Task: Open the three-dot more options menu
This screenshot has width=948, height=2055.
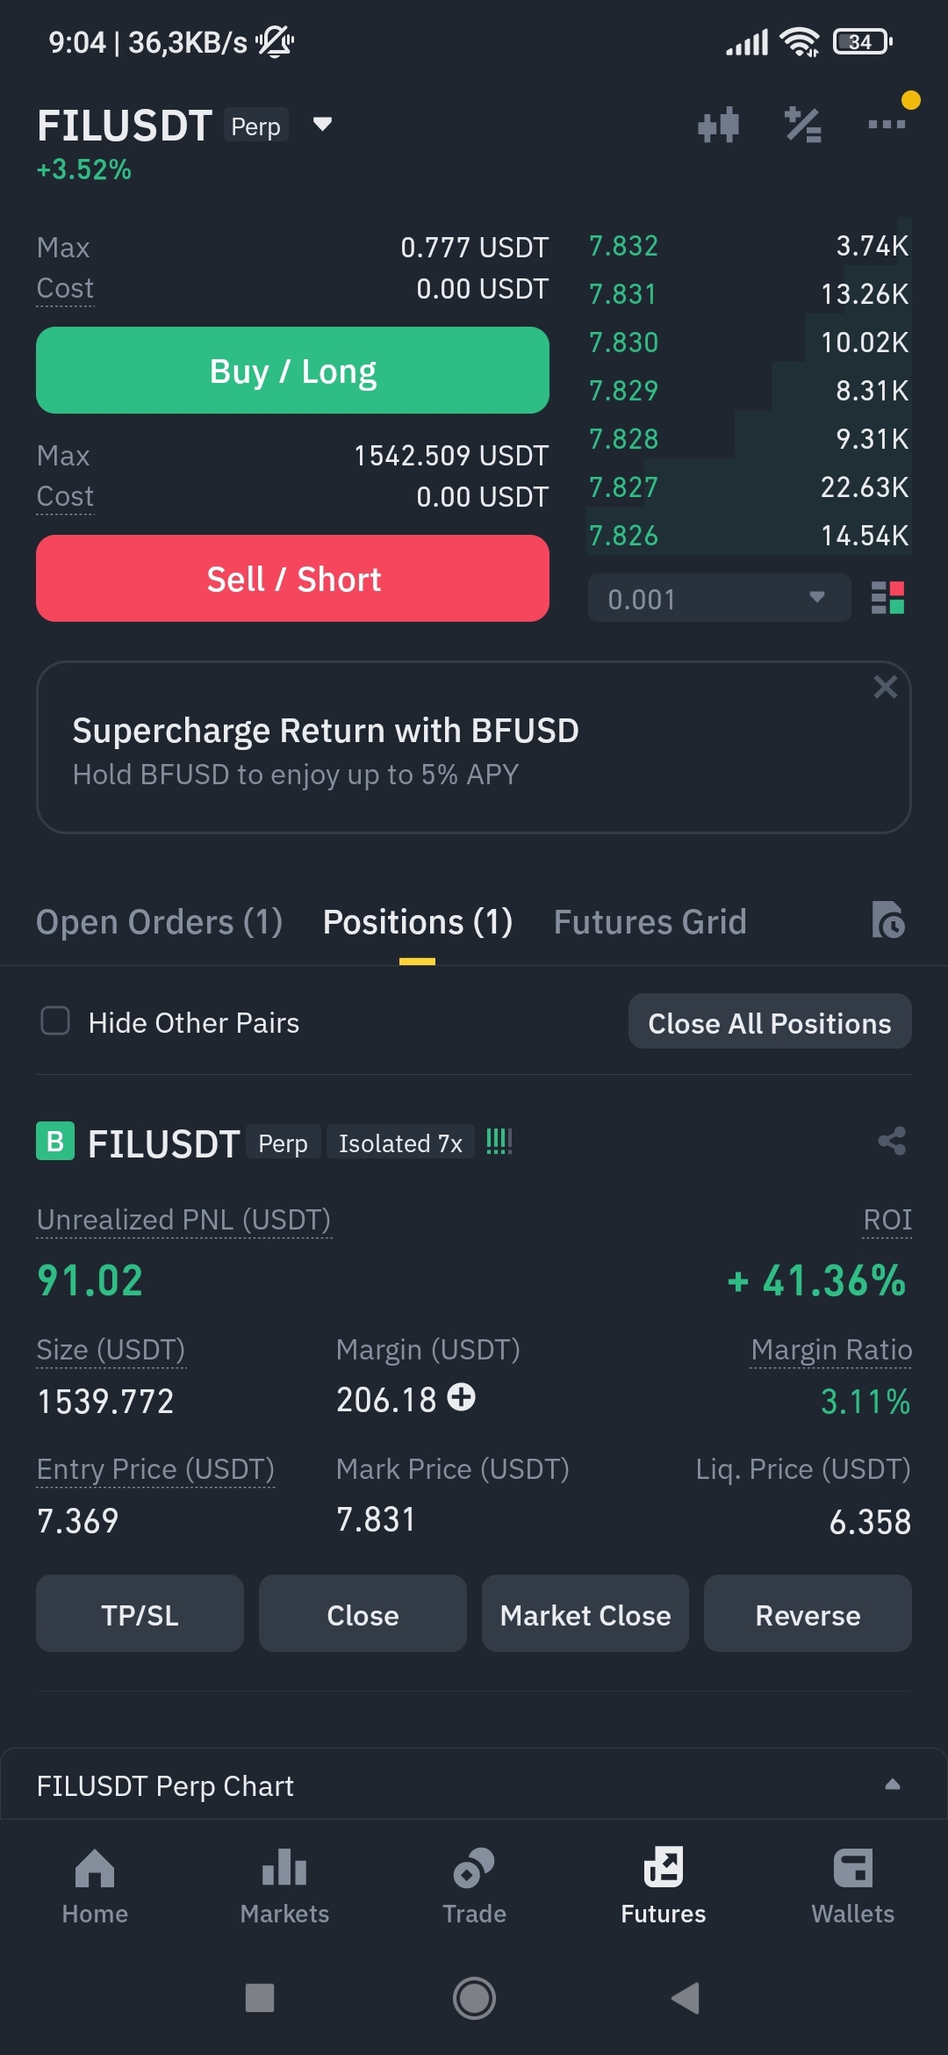Action: pos(887,125)
